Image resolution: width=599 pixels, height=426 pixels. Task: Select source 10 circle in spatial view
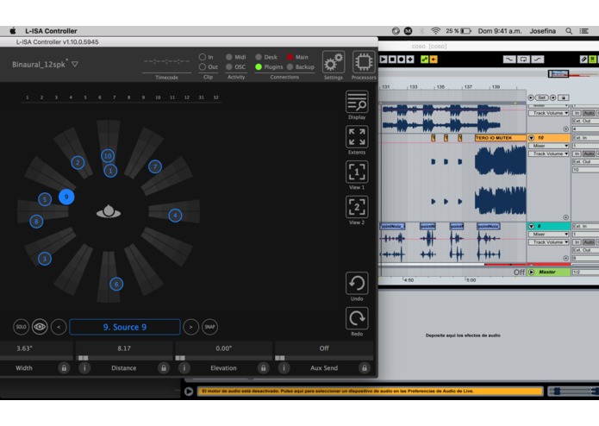(108, 156)
